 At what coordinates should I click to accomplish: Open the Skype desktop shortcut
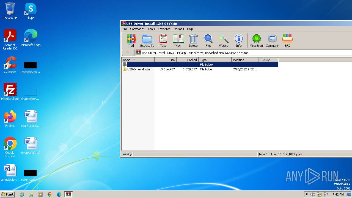[31, 11]
